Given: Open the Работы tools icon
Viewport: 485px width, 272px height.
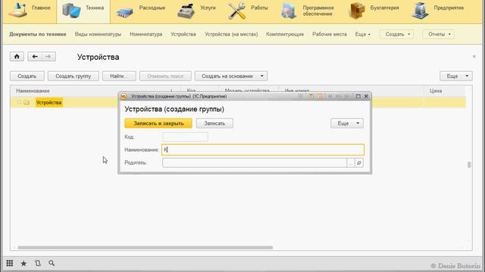Looking at the screenshot, I should pyautogui.click(x=237, y=11).
